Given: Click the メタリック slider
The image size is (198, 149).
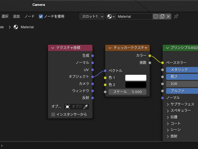Looking at the screenshot, I should [182, 70].
